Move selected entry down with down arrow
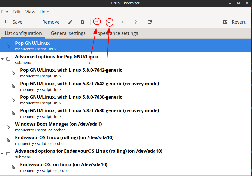Image resolution: width=252 pixels, height=176 pixels. tap(109, 22)
